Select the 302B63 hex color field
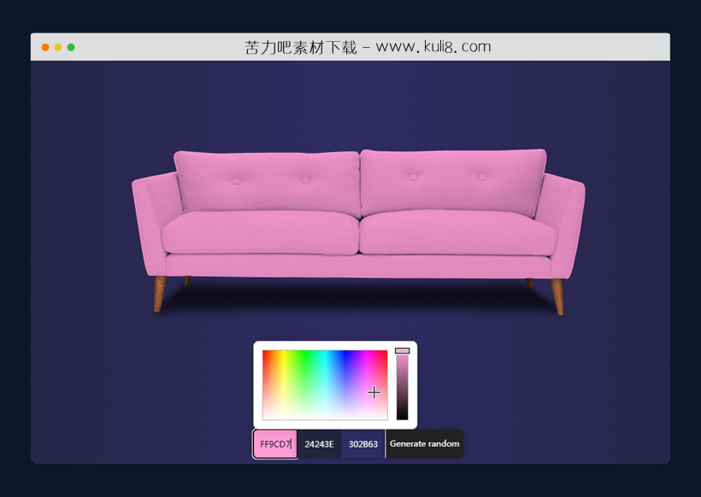The image size is (701, 497). pyautogui.click(x=363, y=444)
